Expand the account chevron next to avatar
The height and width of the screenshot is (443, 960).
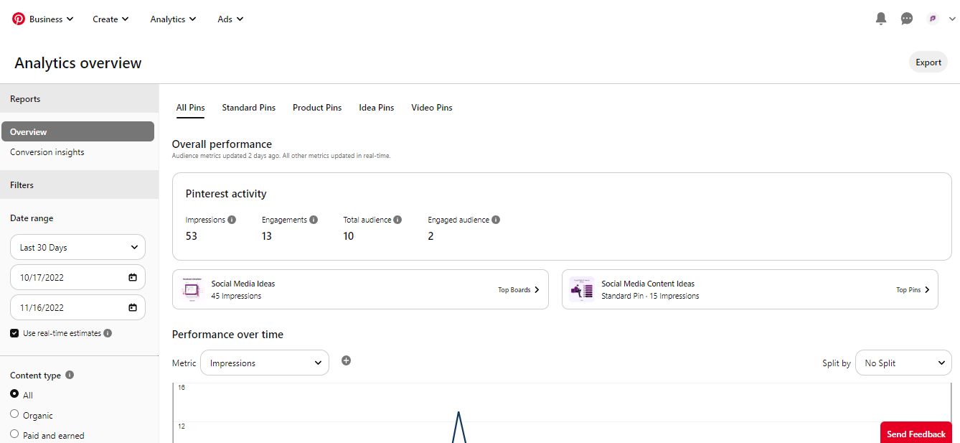pyautogui.click(x=952, y=19)
